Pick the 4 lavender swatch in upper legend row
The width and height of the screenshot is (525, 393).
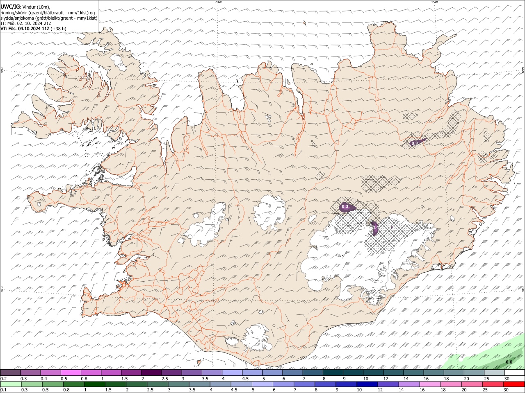pos(232,373)
